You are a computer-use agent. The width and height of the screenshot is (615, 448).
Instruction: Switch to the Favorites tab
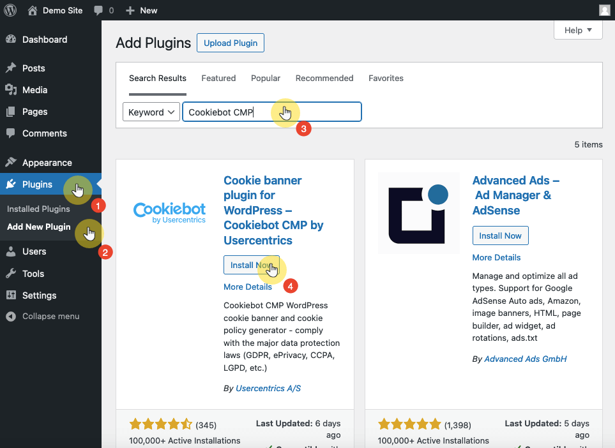coord(386,78)
